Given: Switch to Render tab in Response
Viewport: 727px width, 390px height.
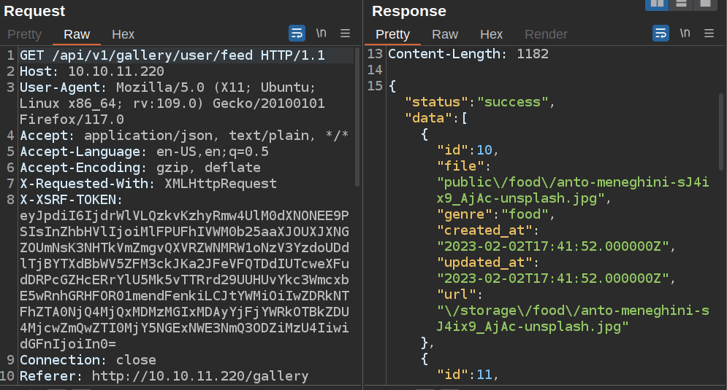Looking at the screenshot, I should (x=546, y=34).
